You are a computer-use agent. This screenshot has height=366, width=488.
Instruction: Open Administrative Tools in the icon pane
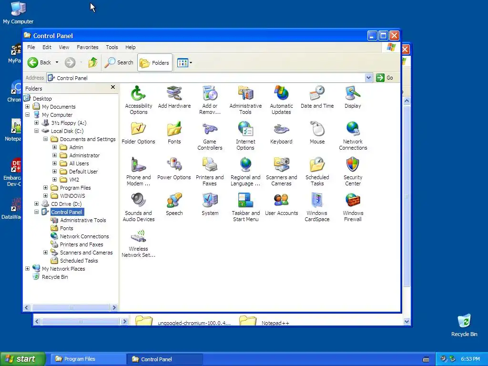tap(245, 100)
